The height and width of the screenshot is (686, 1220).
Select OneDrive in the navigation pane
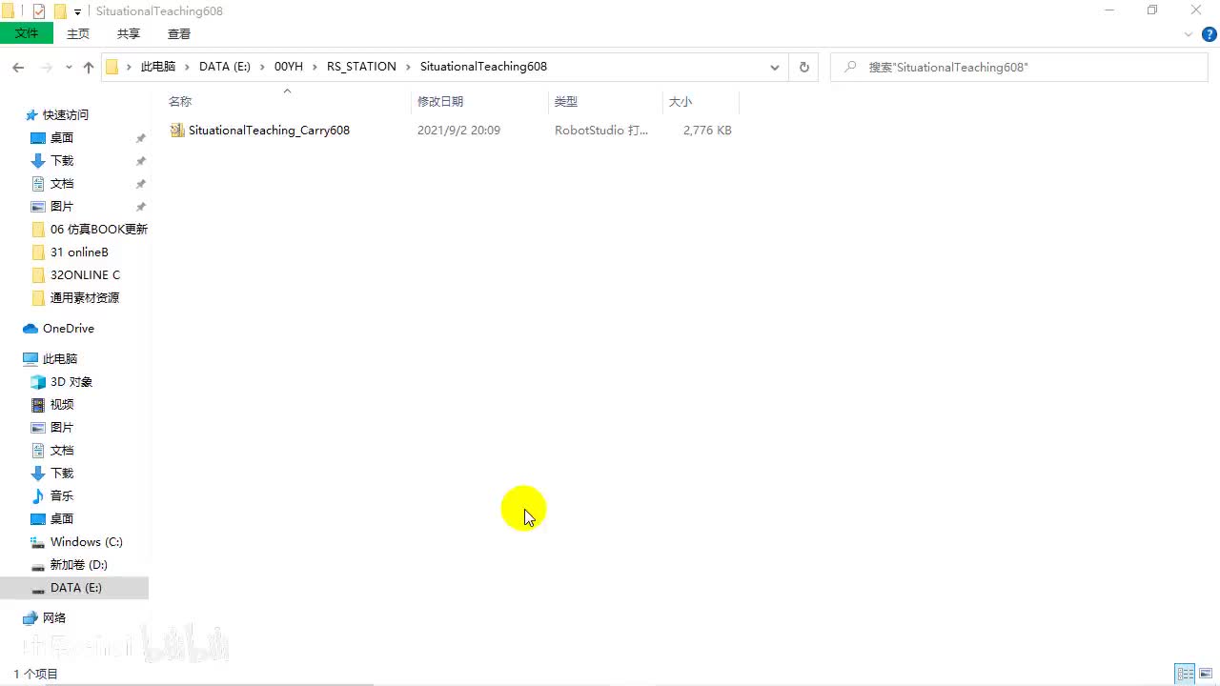[x=68, y=328]
